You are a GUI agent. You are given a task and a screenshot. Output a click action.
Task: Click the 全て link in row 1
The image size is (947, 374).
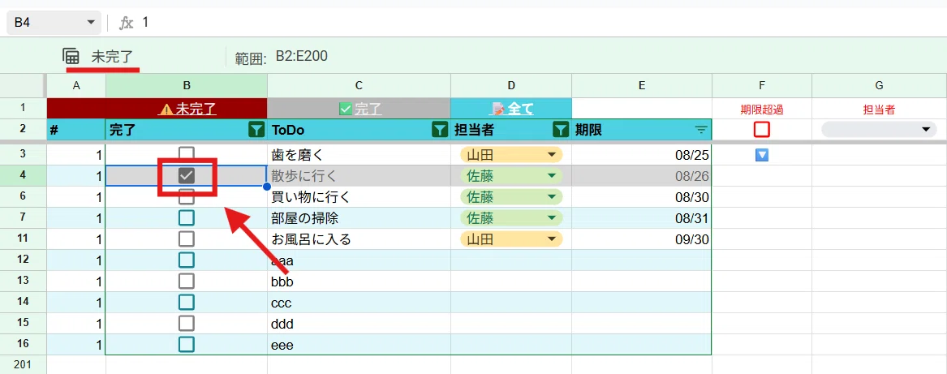(x=512, y=109)
